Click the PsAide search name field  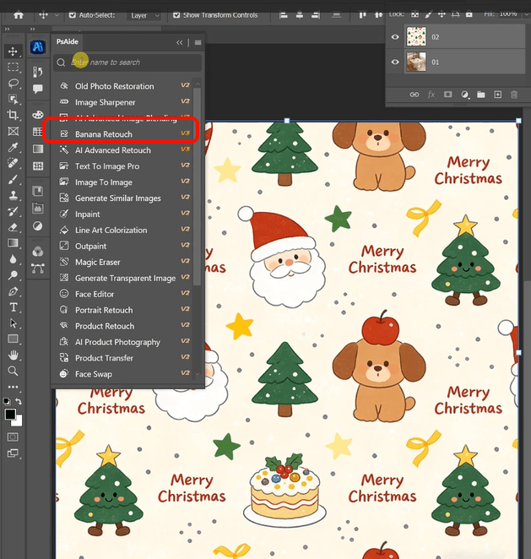click(127, 62)
